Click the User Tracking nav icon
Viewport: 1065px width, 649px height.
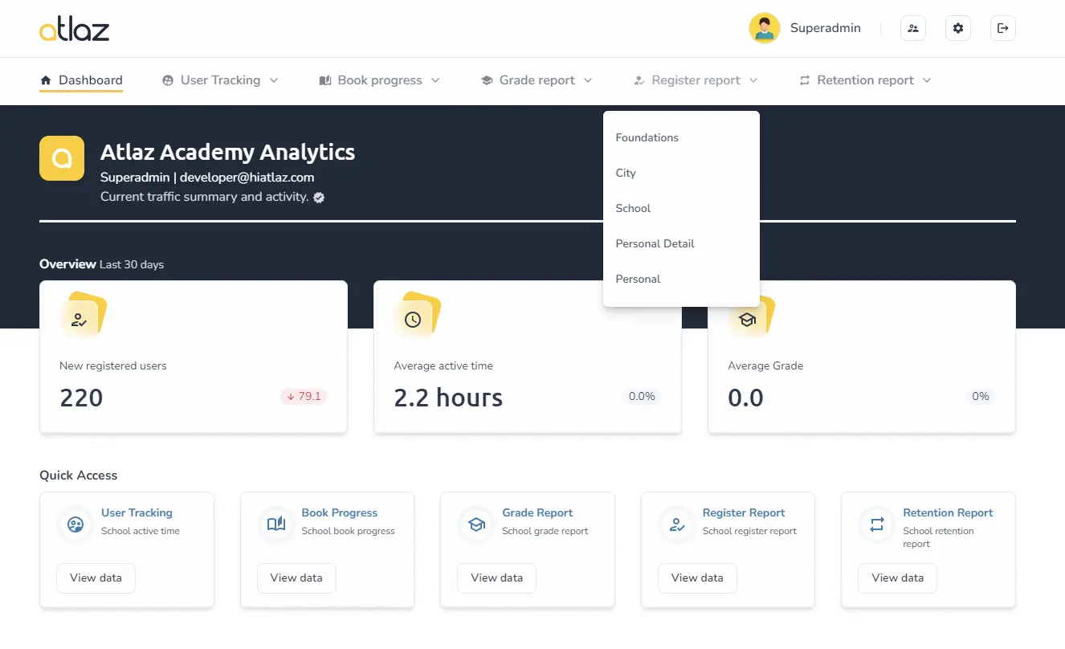(x=168, y=80)
